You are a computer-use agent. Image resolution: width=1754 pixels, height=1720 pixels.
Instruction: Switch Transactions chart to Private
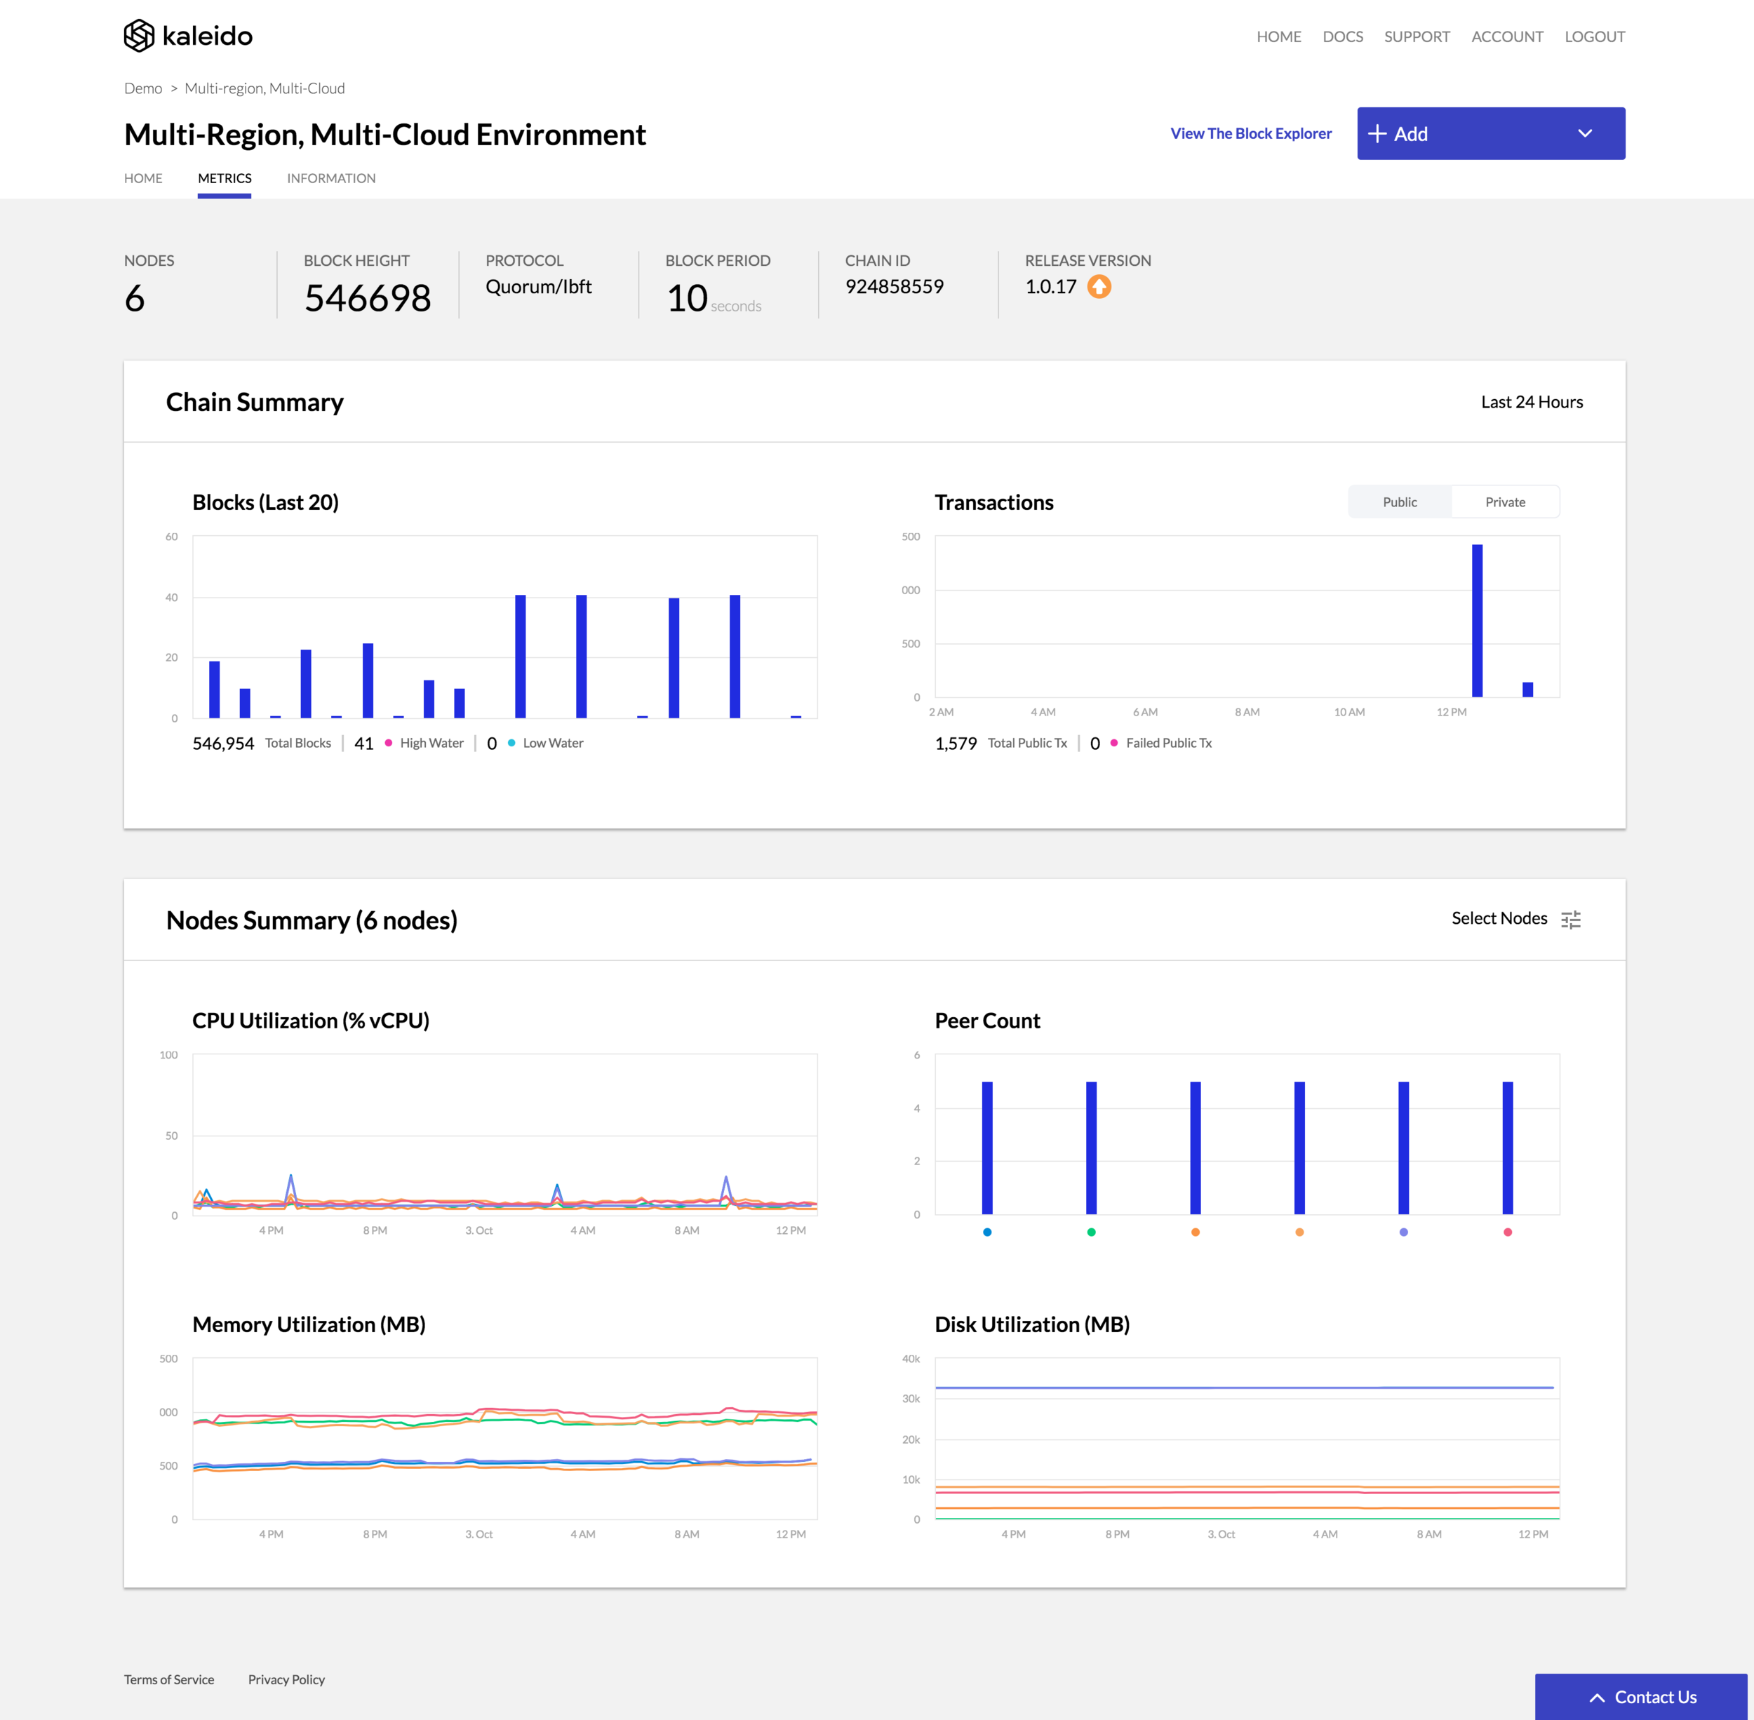coord(1505,502)
